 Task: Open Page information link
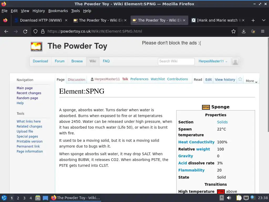click(x=30, y=151)
